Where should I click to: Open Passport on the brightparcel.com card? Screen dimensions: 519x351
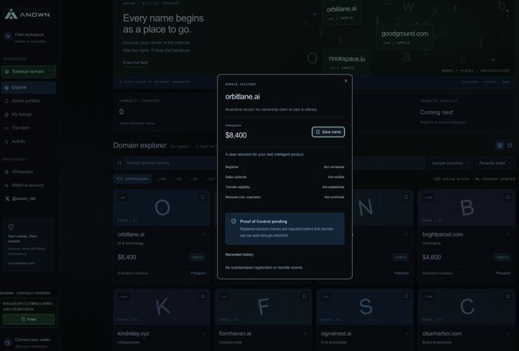[503, 273]
